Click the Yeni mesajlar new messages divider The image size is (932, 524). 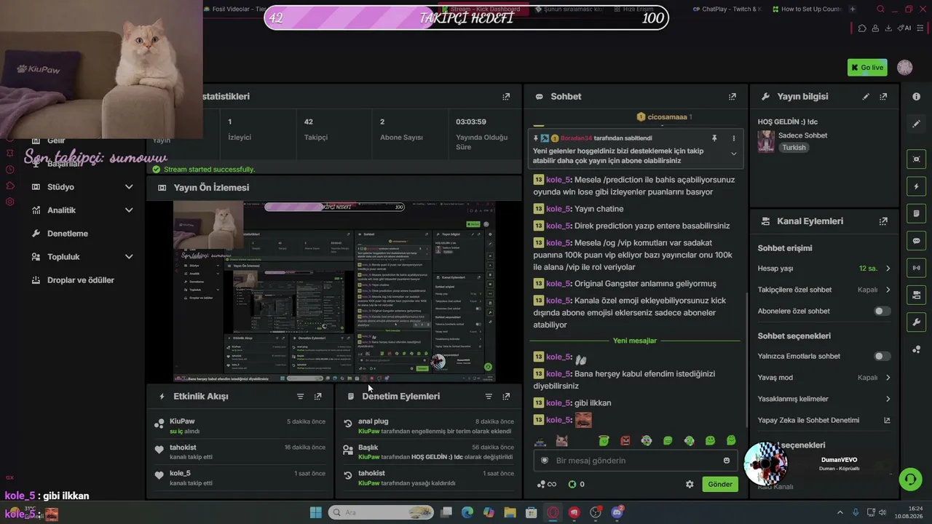pos(635,341)
